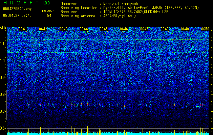The image size is (213, 135).
Task: Click the kHz axis unit label
Action: click(3, 27)
